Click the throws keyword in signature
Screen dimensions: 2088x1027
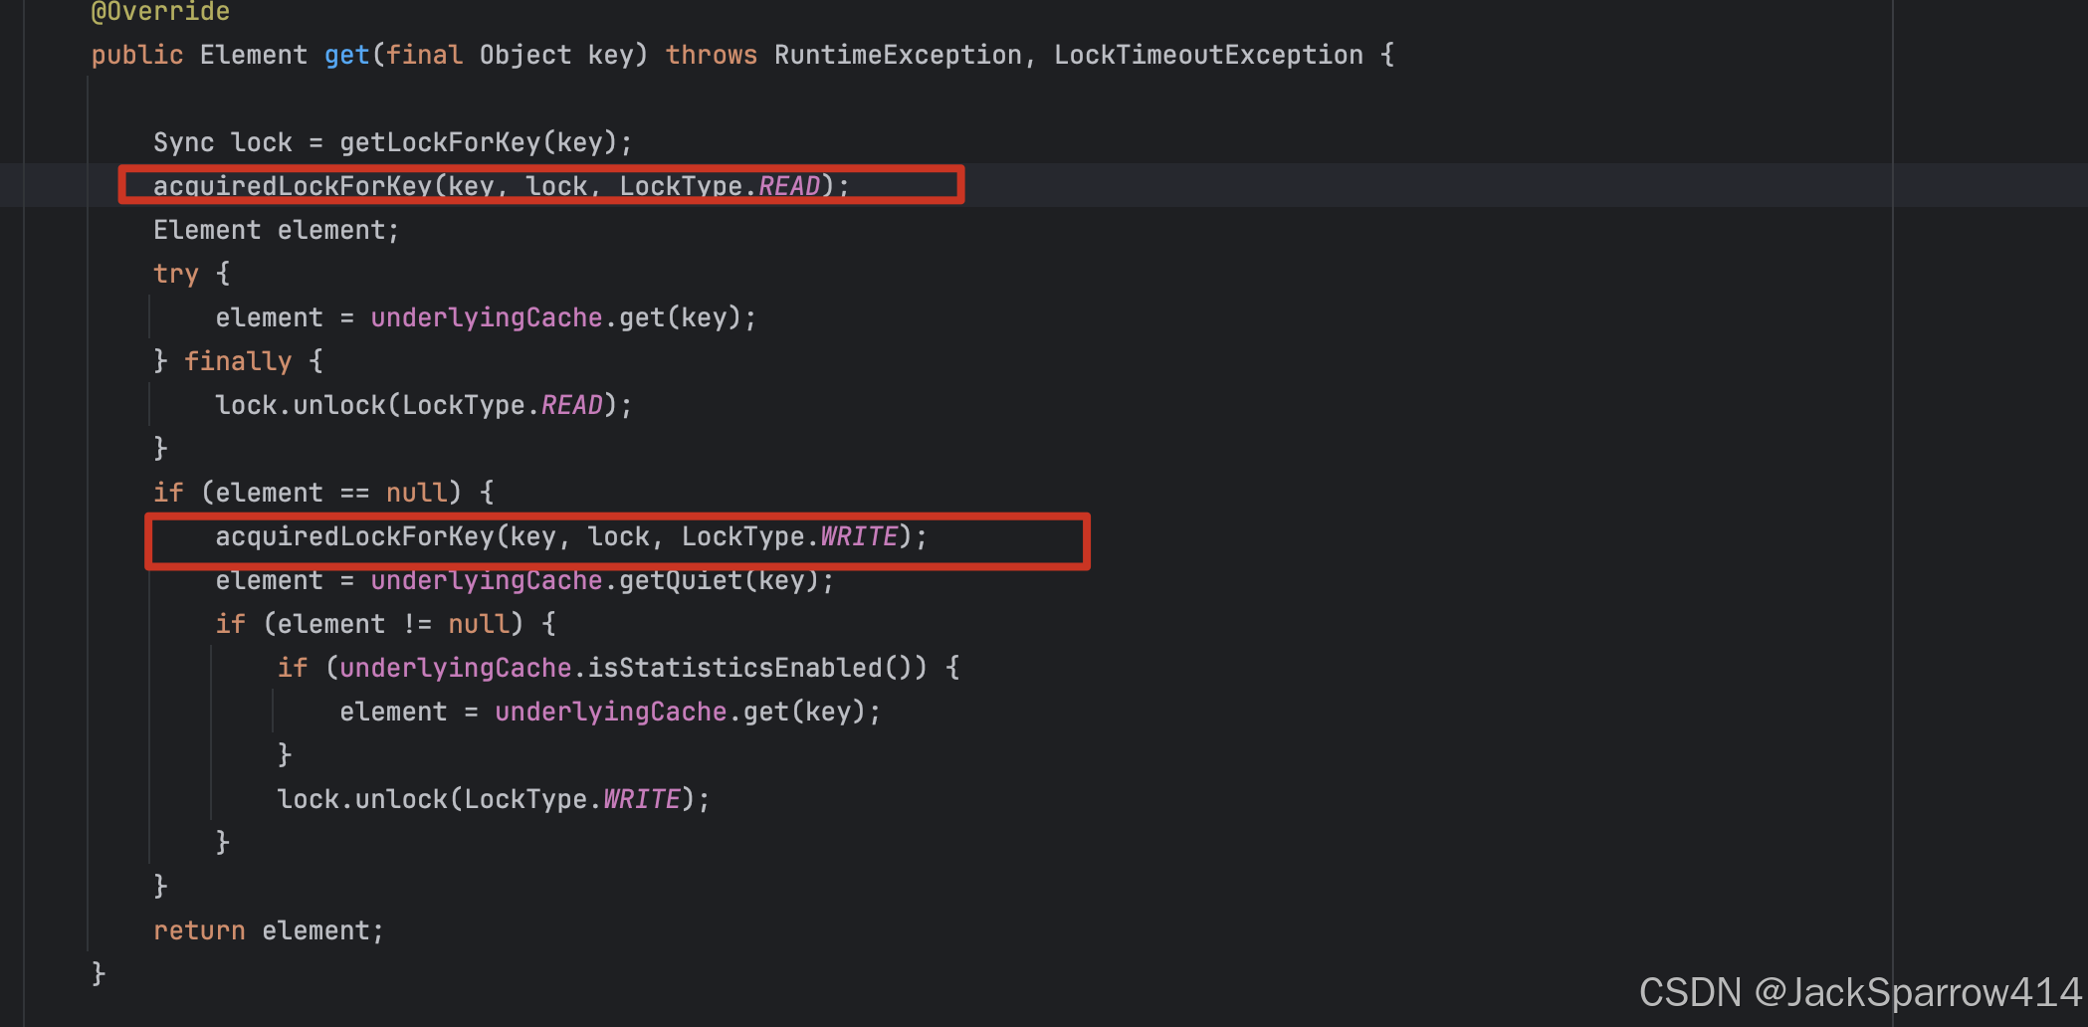pos(711,55)
